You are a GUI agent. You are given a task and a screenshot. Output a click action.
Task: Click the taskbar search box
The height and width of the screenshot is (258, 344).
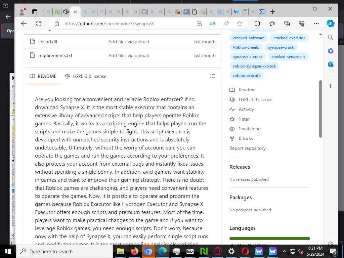pyautogui.click(x=65, y=251)
